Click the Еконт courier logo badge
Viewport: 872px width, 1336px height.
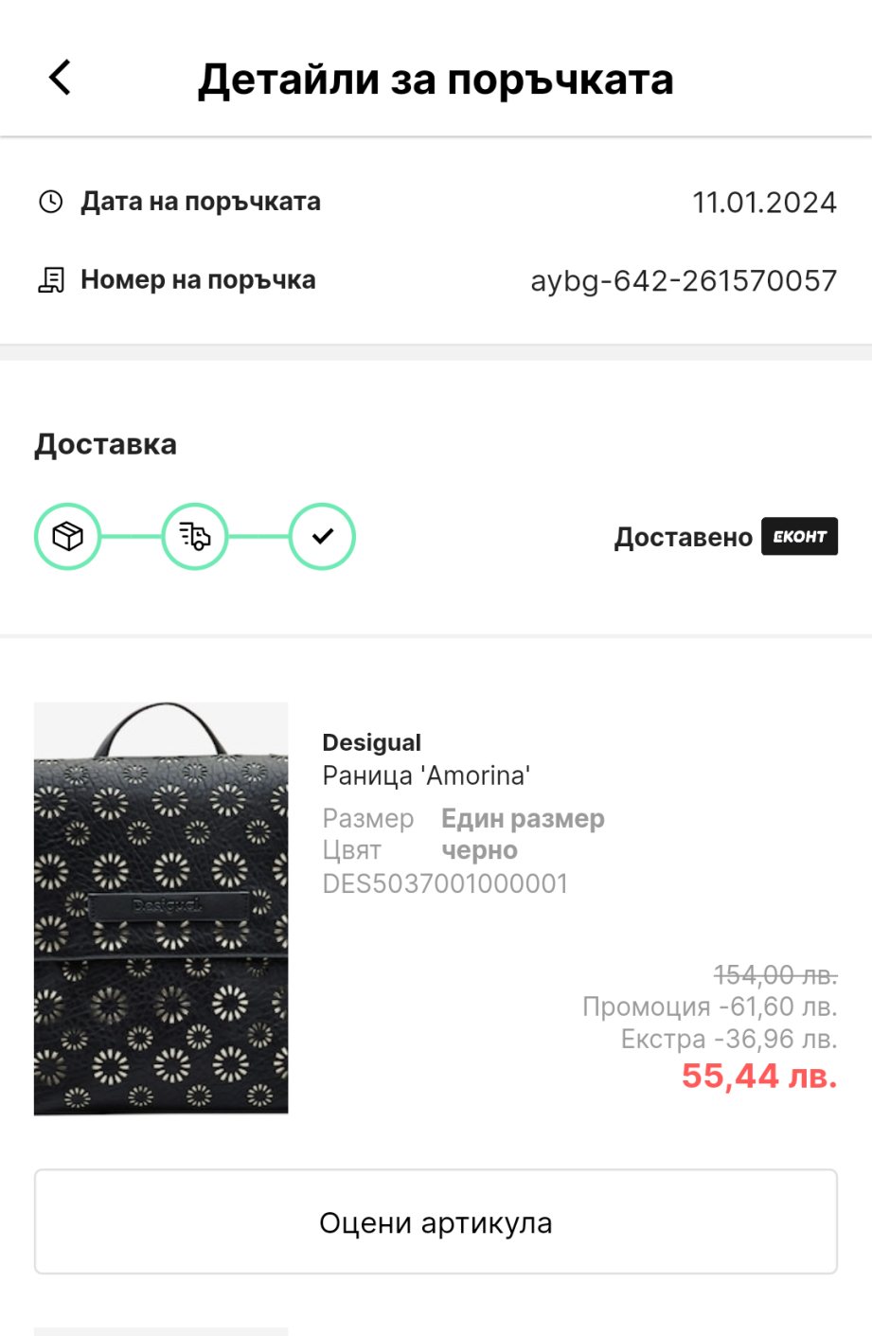click(799, 537)
